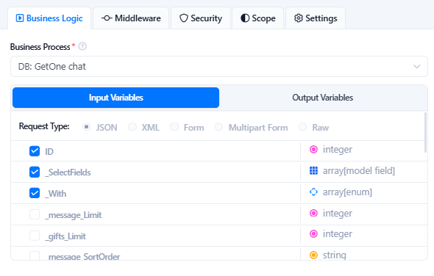Show the Output Variables panel
The height and width of the screenshot is (276, 434).
coord(322,98)
